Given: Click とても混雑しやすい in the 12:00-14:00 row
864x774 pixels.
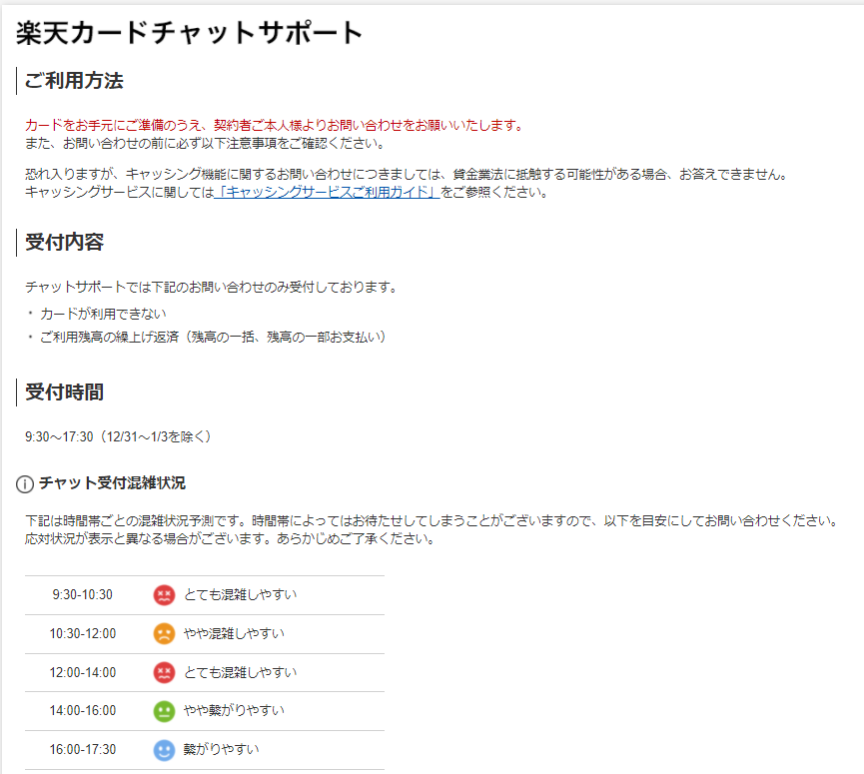Looking at the screenshot, I should coord(241,672).
